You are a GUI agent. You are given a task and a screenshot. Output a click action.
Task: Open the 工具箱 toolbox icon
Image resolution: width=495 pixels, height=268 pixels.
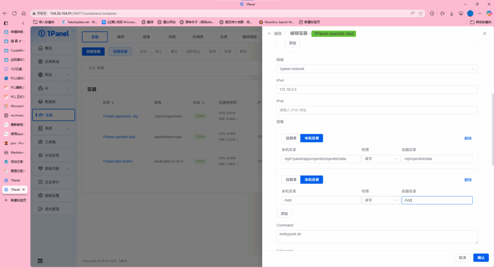click(41, 142)
